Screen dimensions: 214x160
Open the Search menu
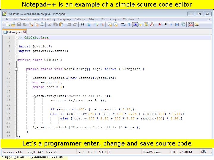(25, 19)
